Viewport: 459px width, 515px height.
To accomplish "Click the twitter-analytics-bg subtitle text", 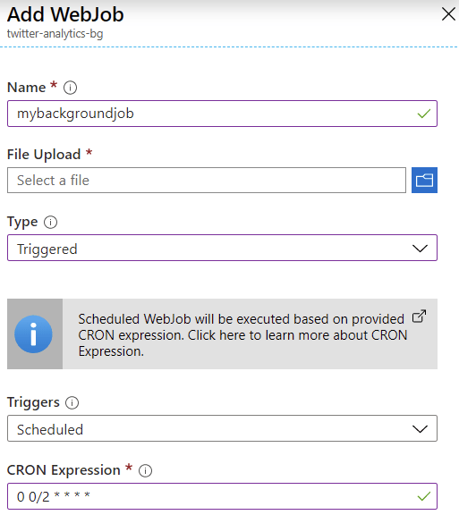I will click(x=55, y=33).
